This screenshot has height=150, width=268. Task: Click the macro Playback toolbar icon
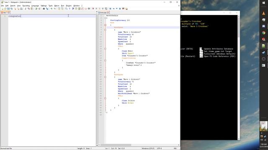tap(100, 8)
